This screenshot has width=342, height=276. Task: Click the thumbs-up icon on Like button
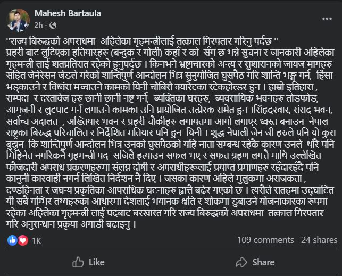click(78, 262)
